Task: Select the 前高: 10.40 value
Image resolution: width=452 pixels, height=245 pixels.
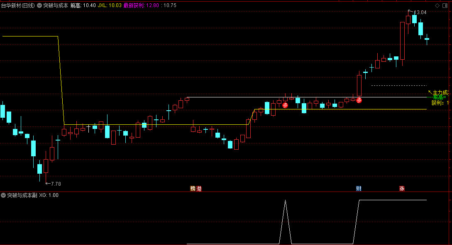Action: (x=83, y=5)
